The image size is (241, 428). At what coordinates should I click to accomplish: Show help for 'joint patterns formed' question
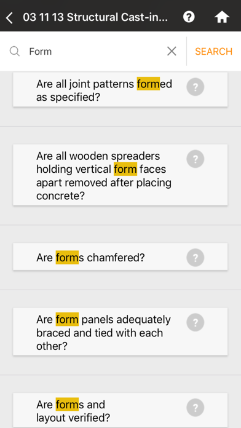[x=195, y=87]
